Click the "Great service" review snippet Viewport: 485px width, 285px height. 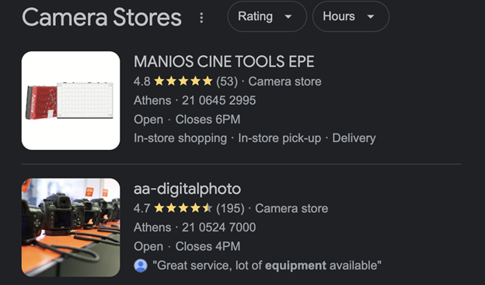(267, 266)
